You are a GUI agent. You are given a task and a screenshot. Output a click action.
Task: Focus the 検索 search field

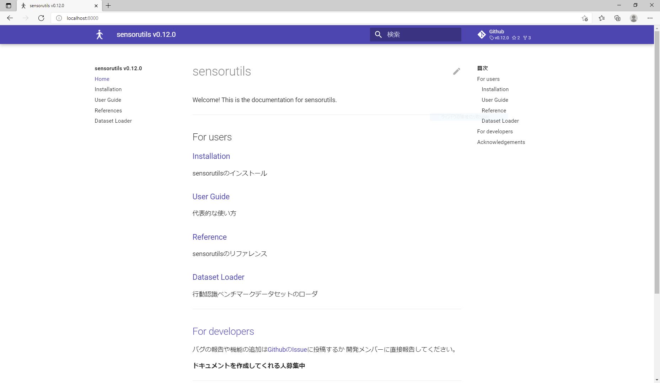point(415,34)
